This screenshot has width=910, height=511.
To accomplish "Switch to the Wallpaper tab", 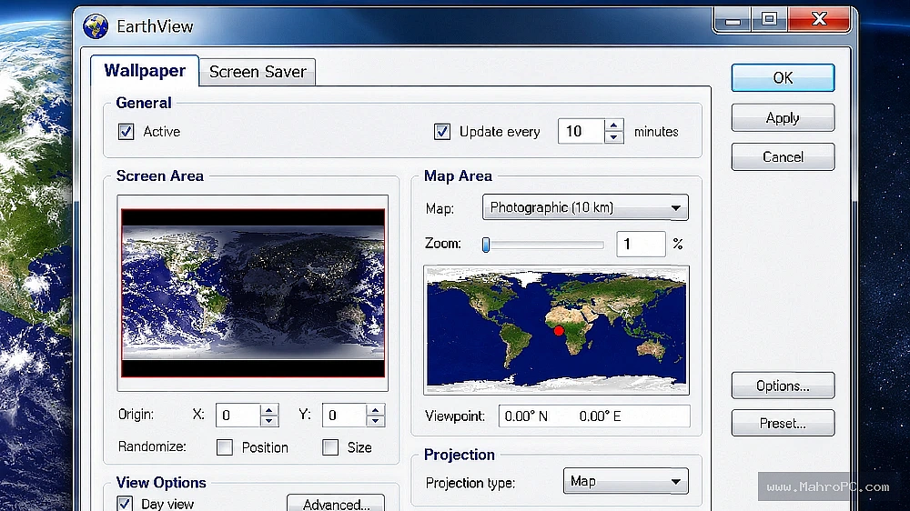I will [145, 71].
